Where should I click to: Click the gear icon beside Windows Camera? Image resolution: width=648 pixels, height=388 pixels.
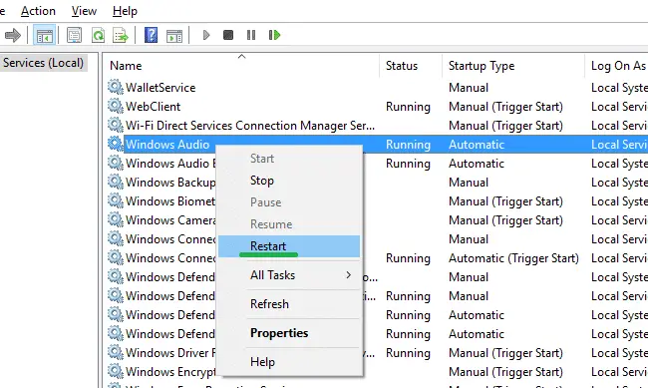(116, 220)
